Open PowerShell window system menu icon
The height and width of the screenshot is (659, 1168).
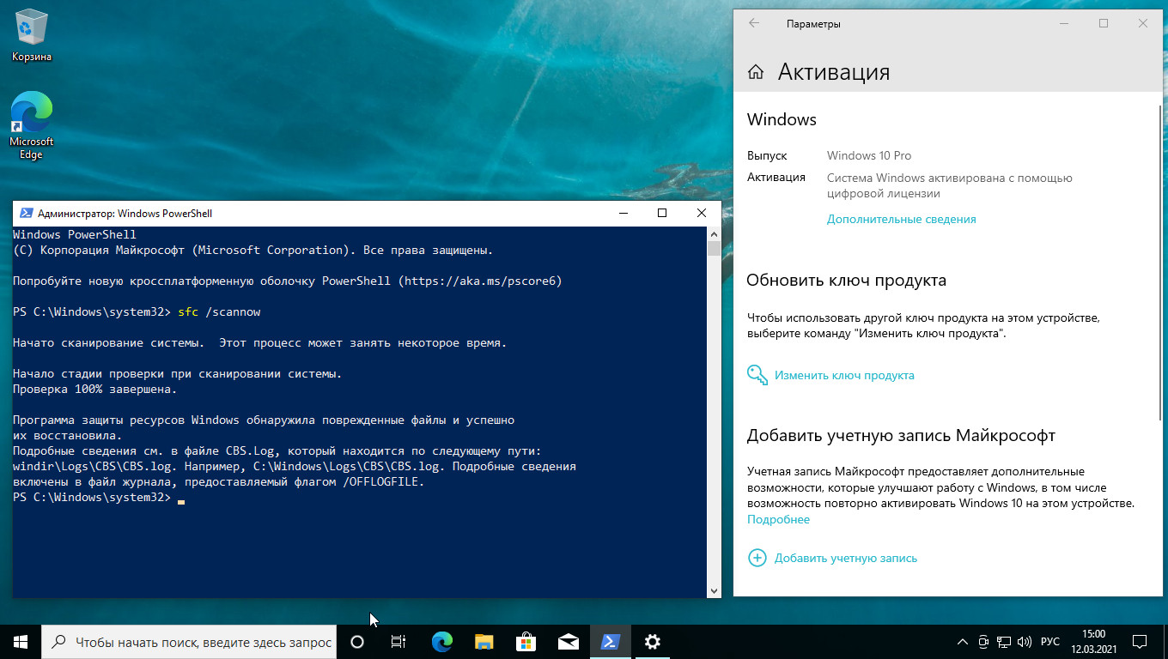pos(26,214)
